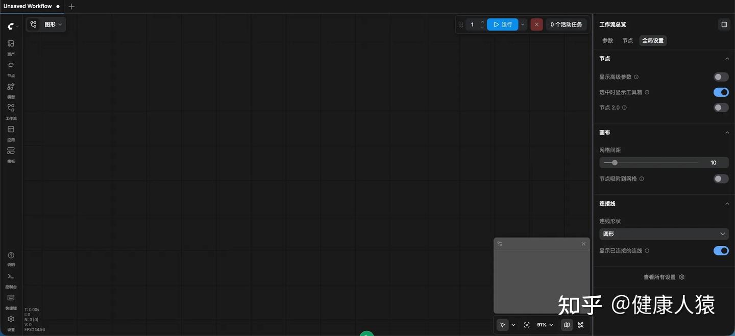Open the 节点 (Nodes) library sidebar

coord(11,69)
